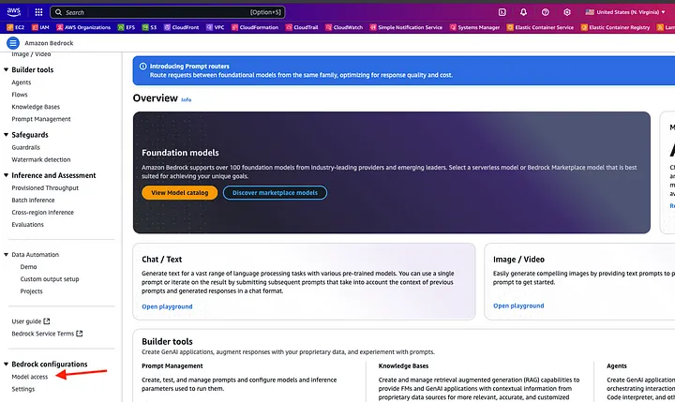Open Settings under Bedrock configurations
This screenshot has width=675, height=402.
pos(23,389)
